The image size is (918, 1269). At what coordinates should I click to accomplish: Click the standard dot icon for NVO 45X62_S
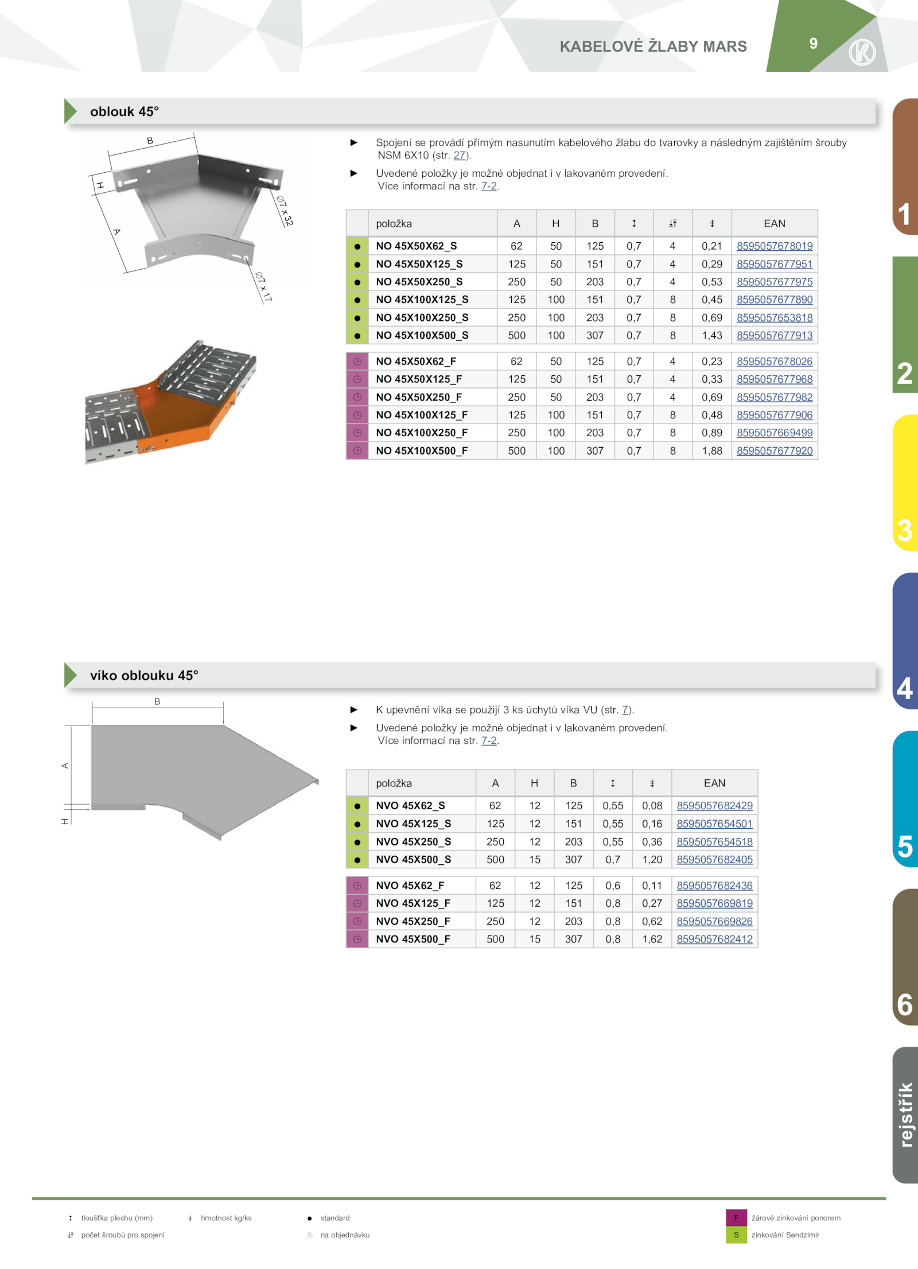357,806
